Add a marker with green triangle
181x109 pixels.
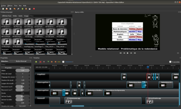48,62
